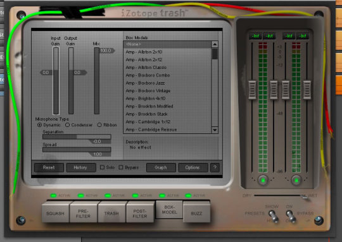
Task: Click the Separation slider bar
Action: click(x=77, y=136)
